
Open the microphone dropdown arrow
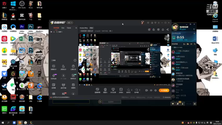point(132,90)
